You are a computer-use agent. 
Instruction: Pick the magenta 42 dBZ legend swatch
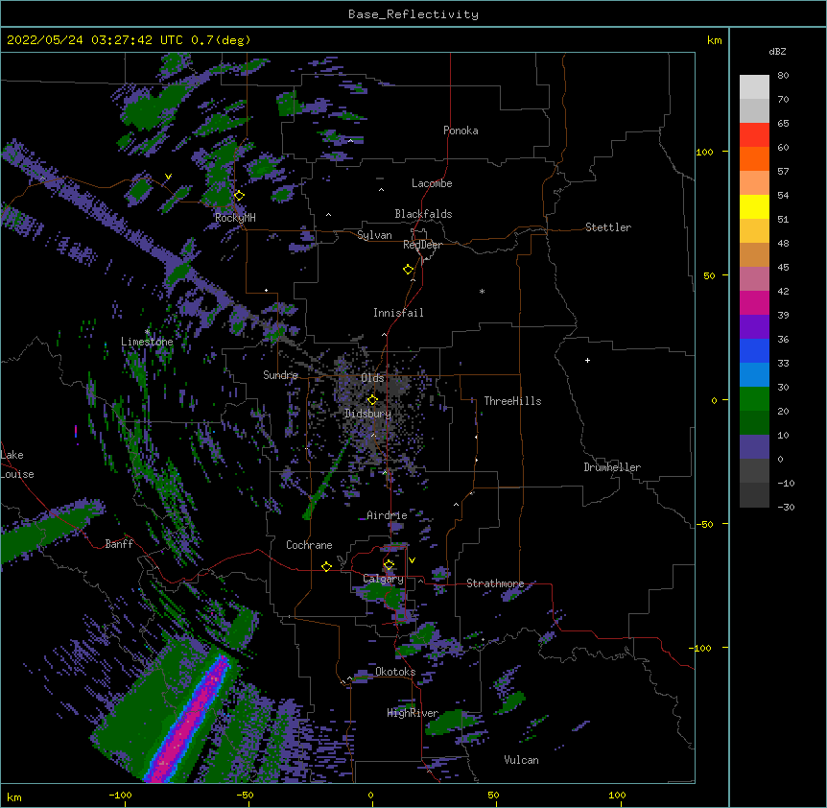coord(754,302)
